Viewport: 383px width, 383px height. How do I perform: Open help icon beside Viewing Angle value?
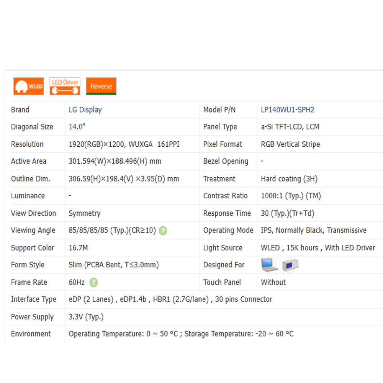[x=163, y=231]
